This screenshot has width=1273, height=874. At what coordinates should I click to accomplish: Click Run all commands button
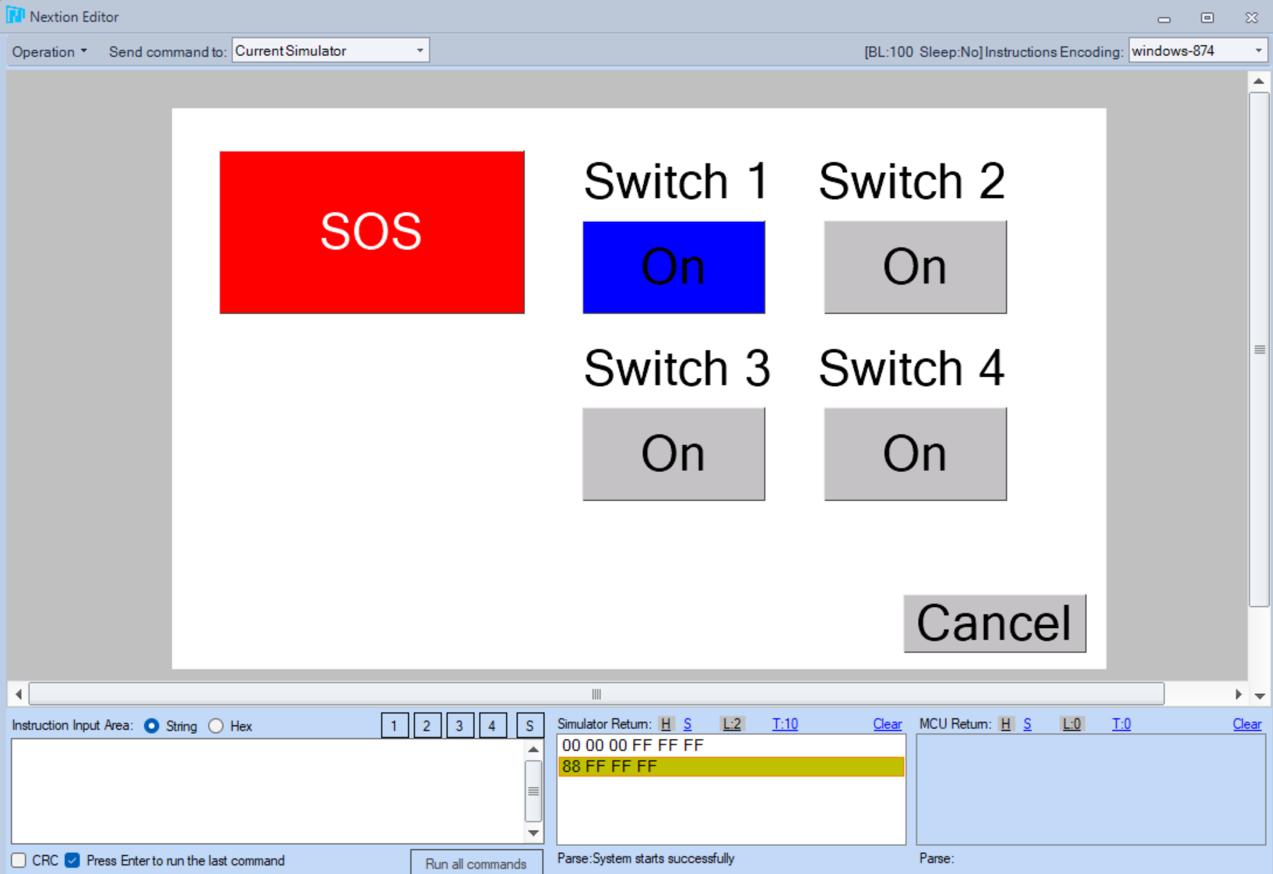click(x=476, y=863)
